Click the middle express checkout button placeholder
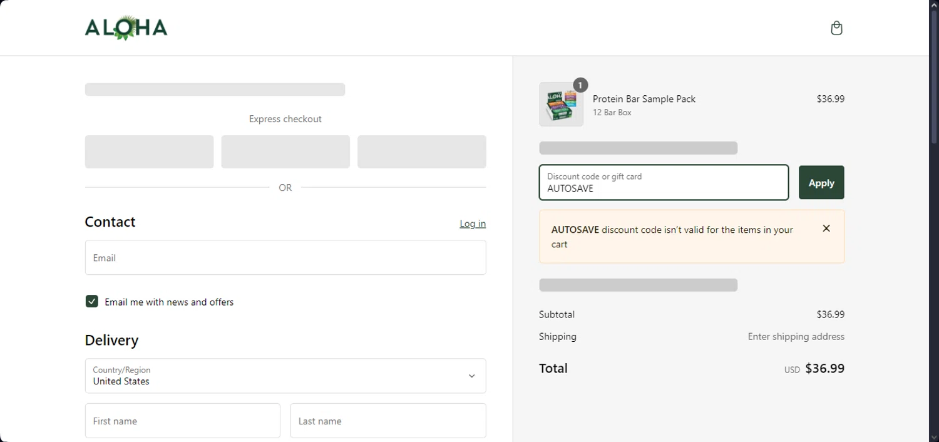This screenshot has width=939, height=442. point(285,152)
